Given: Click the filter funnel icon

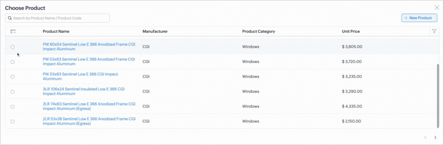Looking at the screenshot, I should pyautogui.click(x=434, y=31).
